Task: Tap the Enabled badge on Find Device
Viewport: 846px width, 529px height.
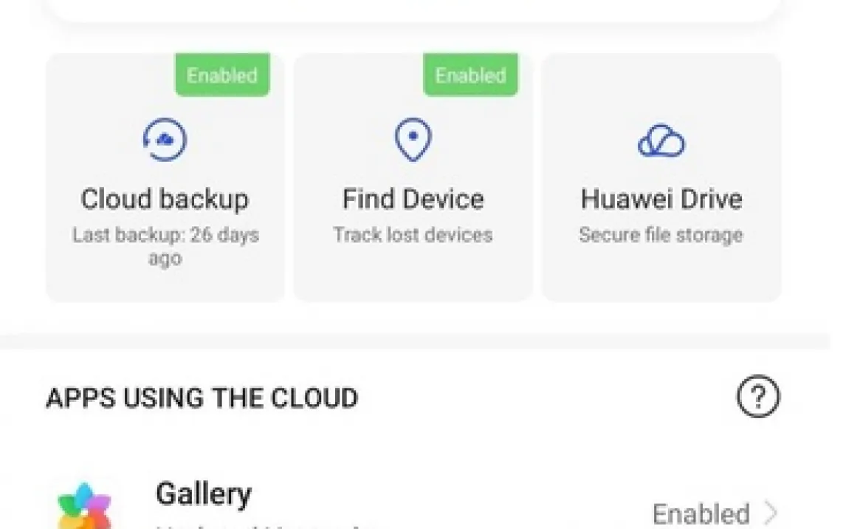Action: (470, 75)
